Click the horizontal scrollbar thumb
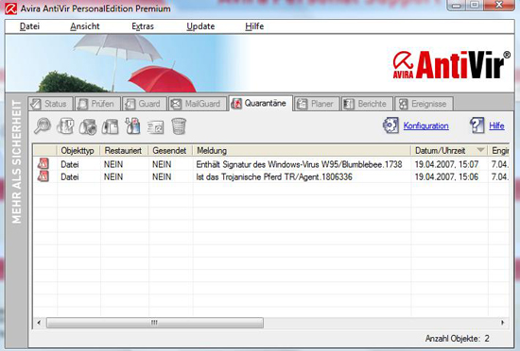This screenshot has height=351, width=520. (155, 322)
